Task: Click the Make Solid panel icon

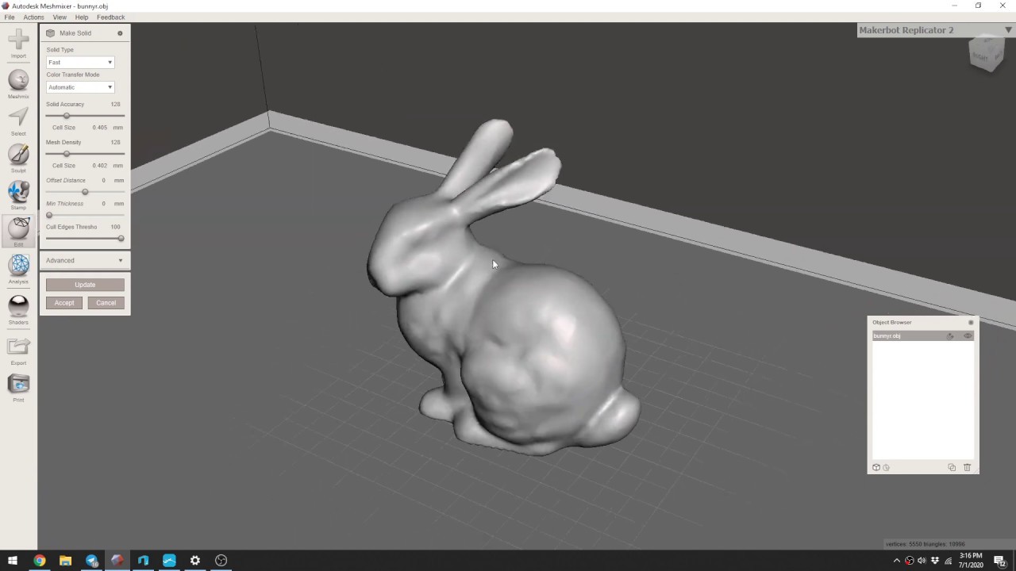Action: [x=50, y=33]
